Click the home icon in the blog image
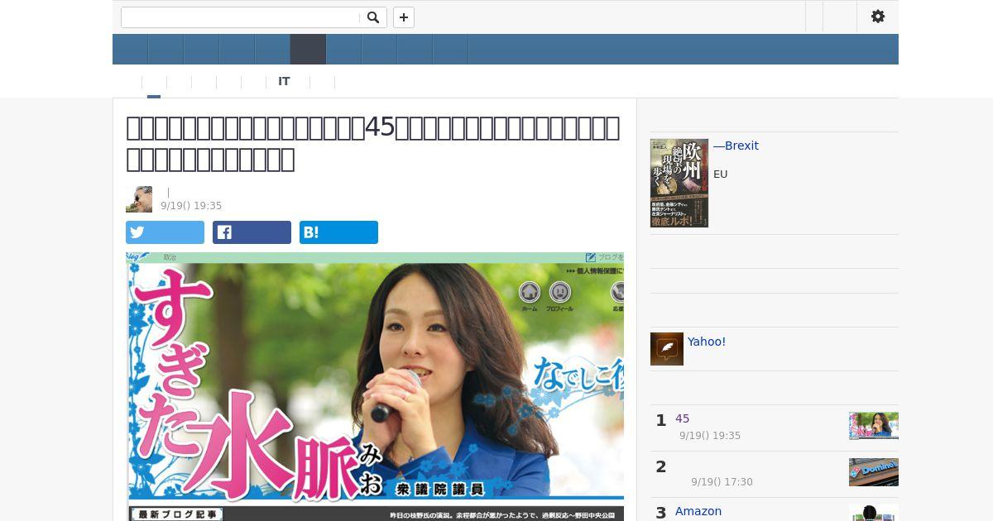The width and height of the screenshot is (993, 521). (530, 292)
